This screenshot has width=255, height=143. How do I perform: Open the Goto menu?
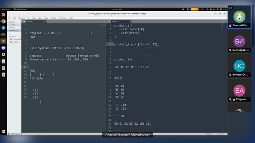(x=40, y=18)
